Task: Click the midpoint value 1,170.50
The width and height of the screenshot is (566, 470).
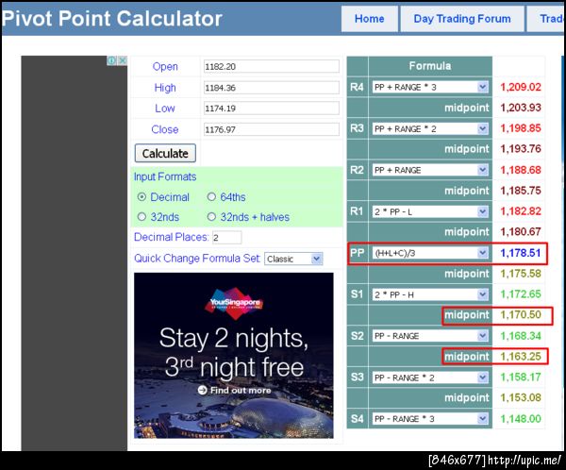Action: click(521, 314)
